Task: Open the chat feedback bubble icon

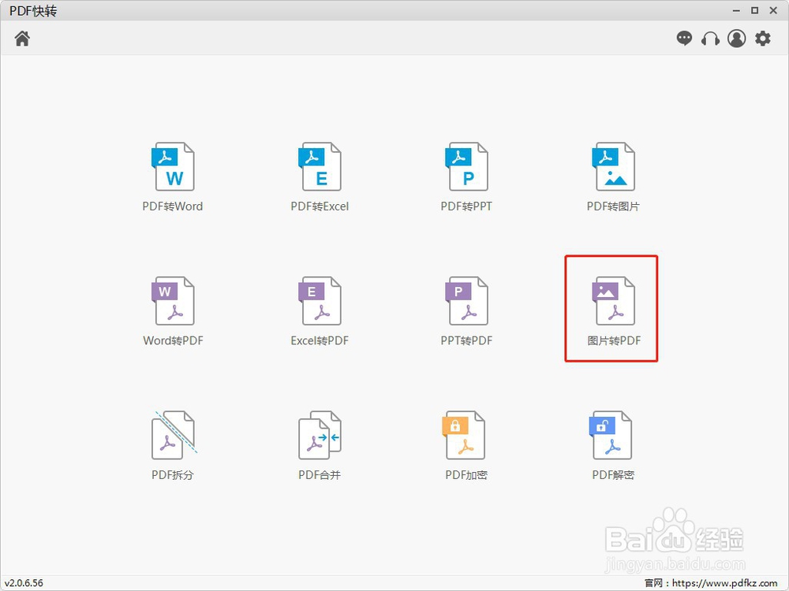Action: pos(684,38)
